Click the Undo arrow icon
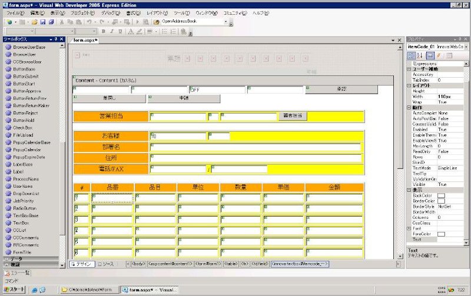The width and height of the screenshot is (471, 296). tap(89, 22)
